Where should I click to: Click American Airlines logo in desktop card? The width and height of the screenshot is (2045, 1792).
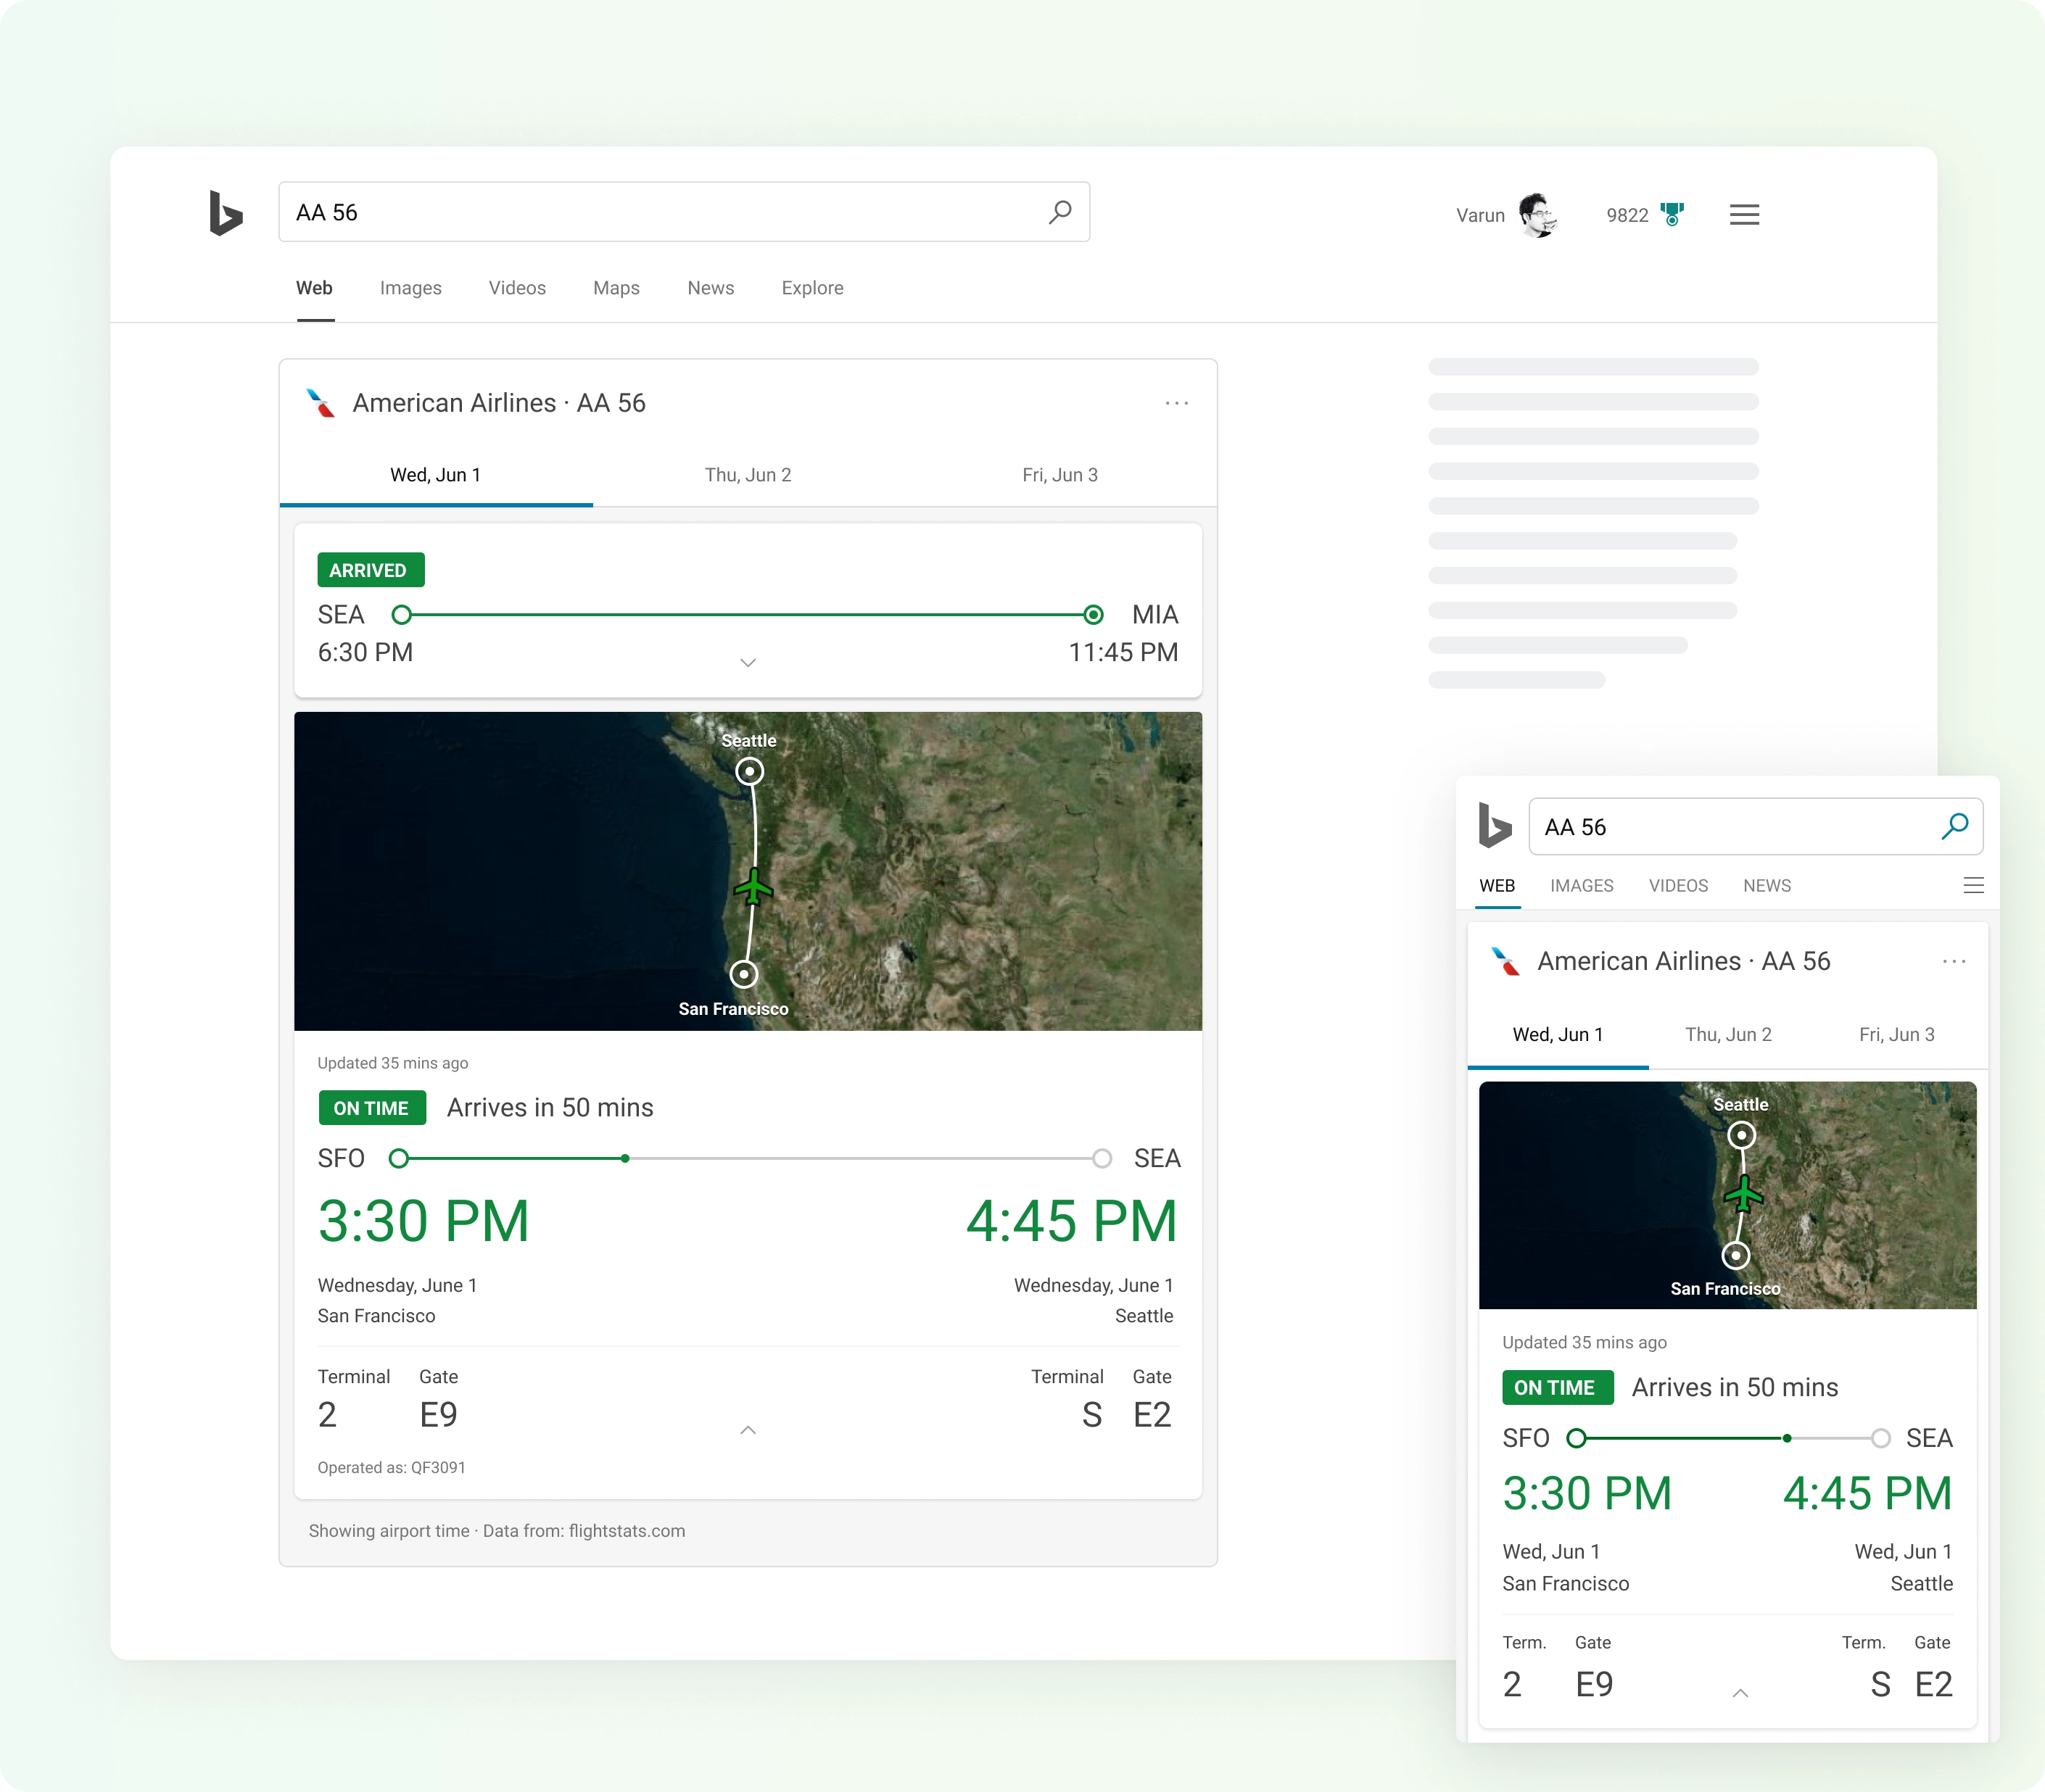pos(320,403)
